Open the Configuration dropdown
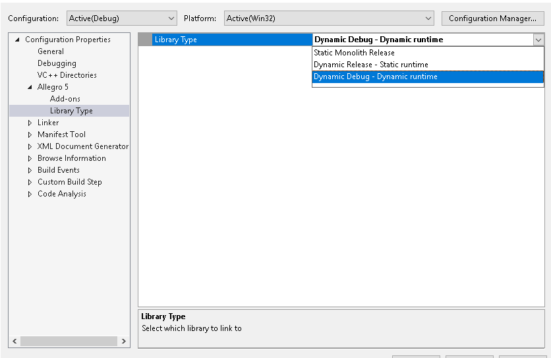The image size is (551, 358). (x=122, y=18)
